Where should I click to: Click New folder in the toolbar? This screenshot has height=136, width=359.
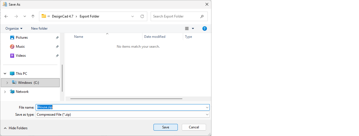pyautogui.click(x=39, y=28)
